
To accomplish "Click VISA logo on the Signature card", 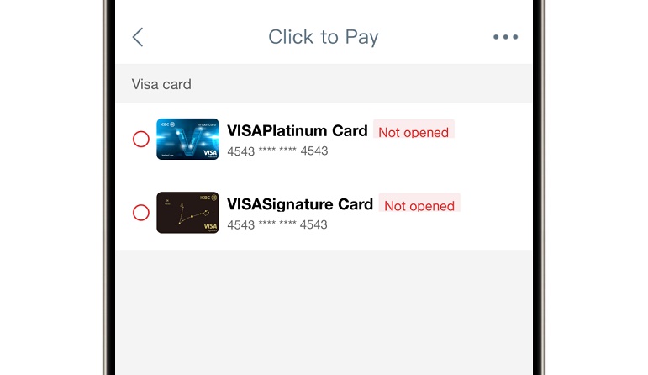I will (209, 226).
